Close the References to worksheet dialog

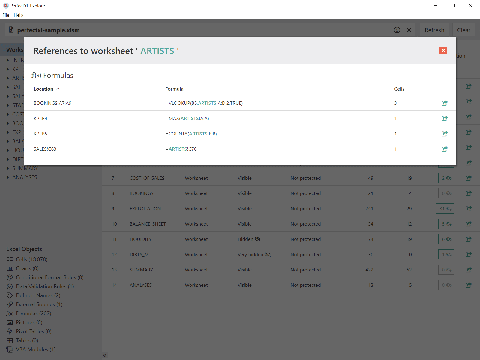[443, 51]
